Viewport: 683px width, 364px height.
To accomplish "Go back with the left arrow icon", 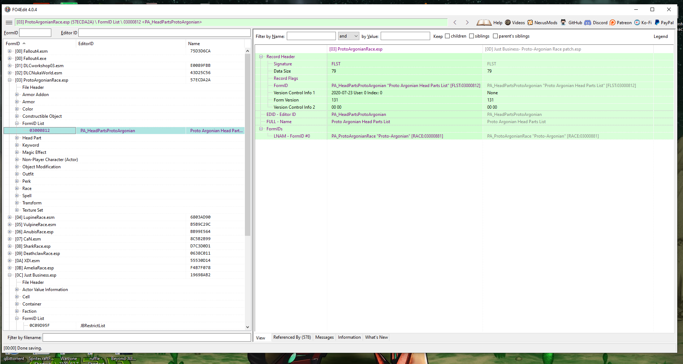I will pyautogui.click(x=455, y=22).
